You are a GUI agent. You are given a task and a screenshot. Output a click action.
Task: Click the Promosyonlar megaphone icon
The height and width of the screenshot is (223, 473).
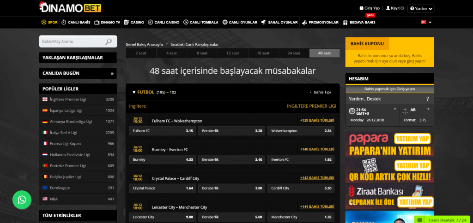(304, 22)
